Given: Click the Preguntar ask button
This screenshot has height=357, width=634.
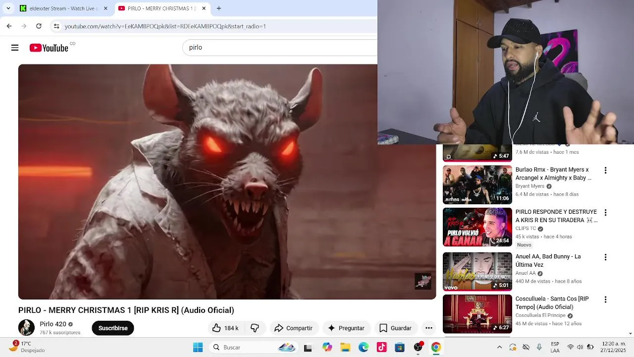Looking at the screenshot, I should (x=346, y=328).
